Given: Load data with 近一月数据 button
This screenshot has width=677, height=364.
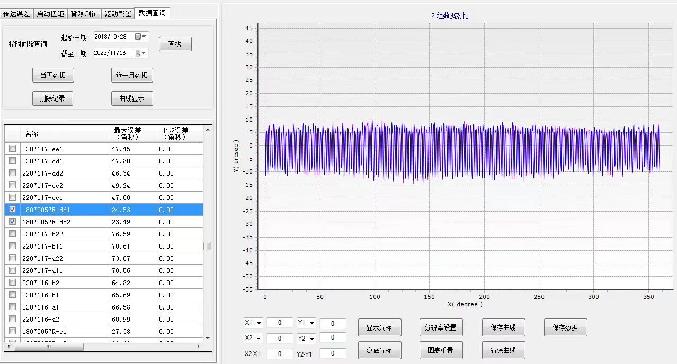Looking at the screenshot, I should [x=132, y=75].
